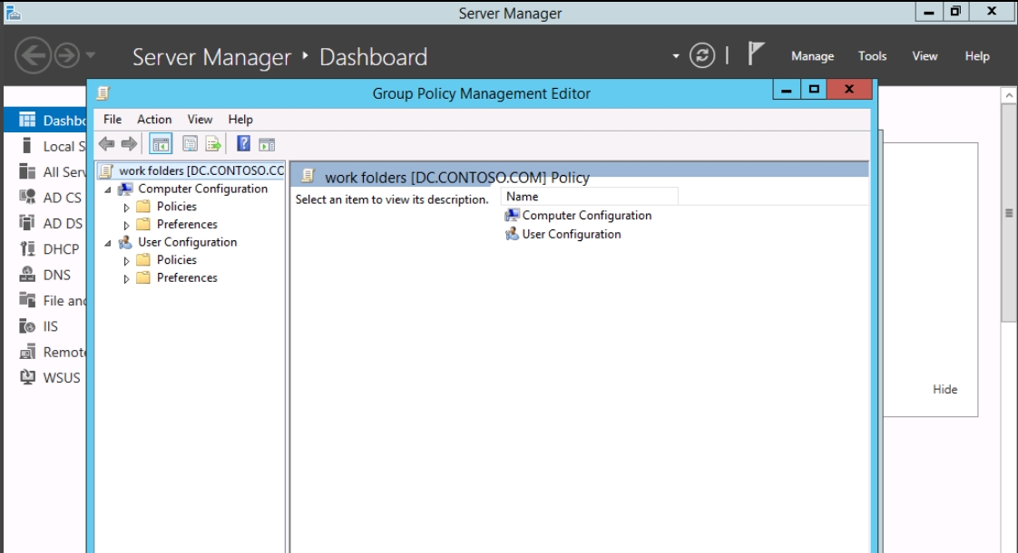Click the DHCP icon in Server Manager sidebar
This screenshot has height=553, width=1018.
[27, 248]
